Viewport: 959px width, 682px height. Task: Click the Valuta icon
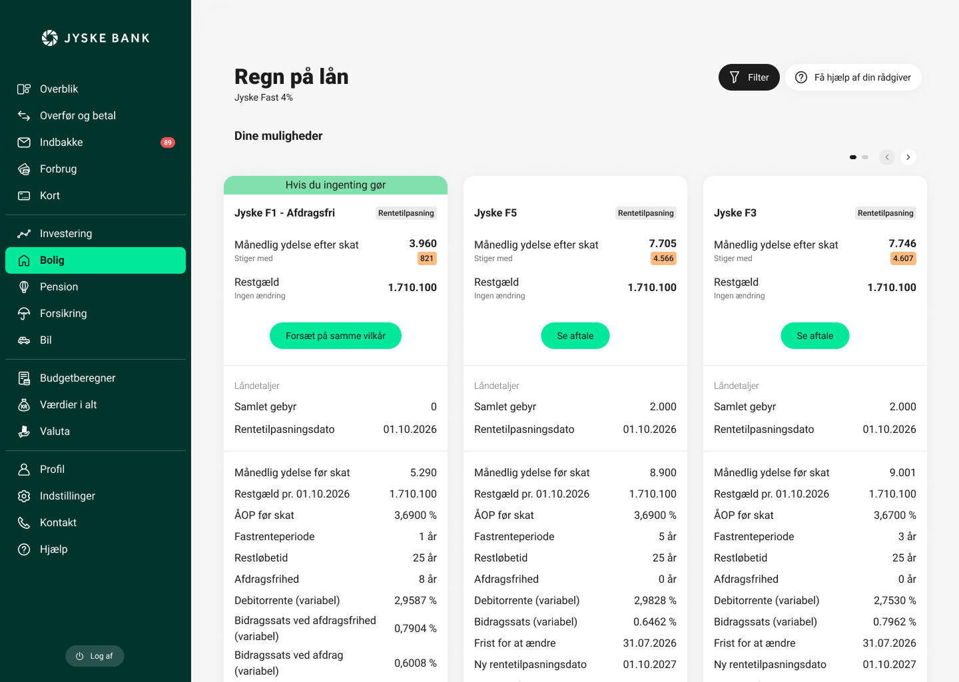24,432
